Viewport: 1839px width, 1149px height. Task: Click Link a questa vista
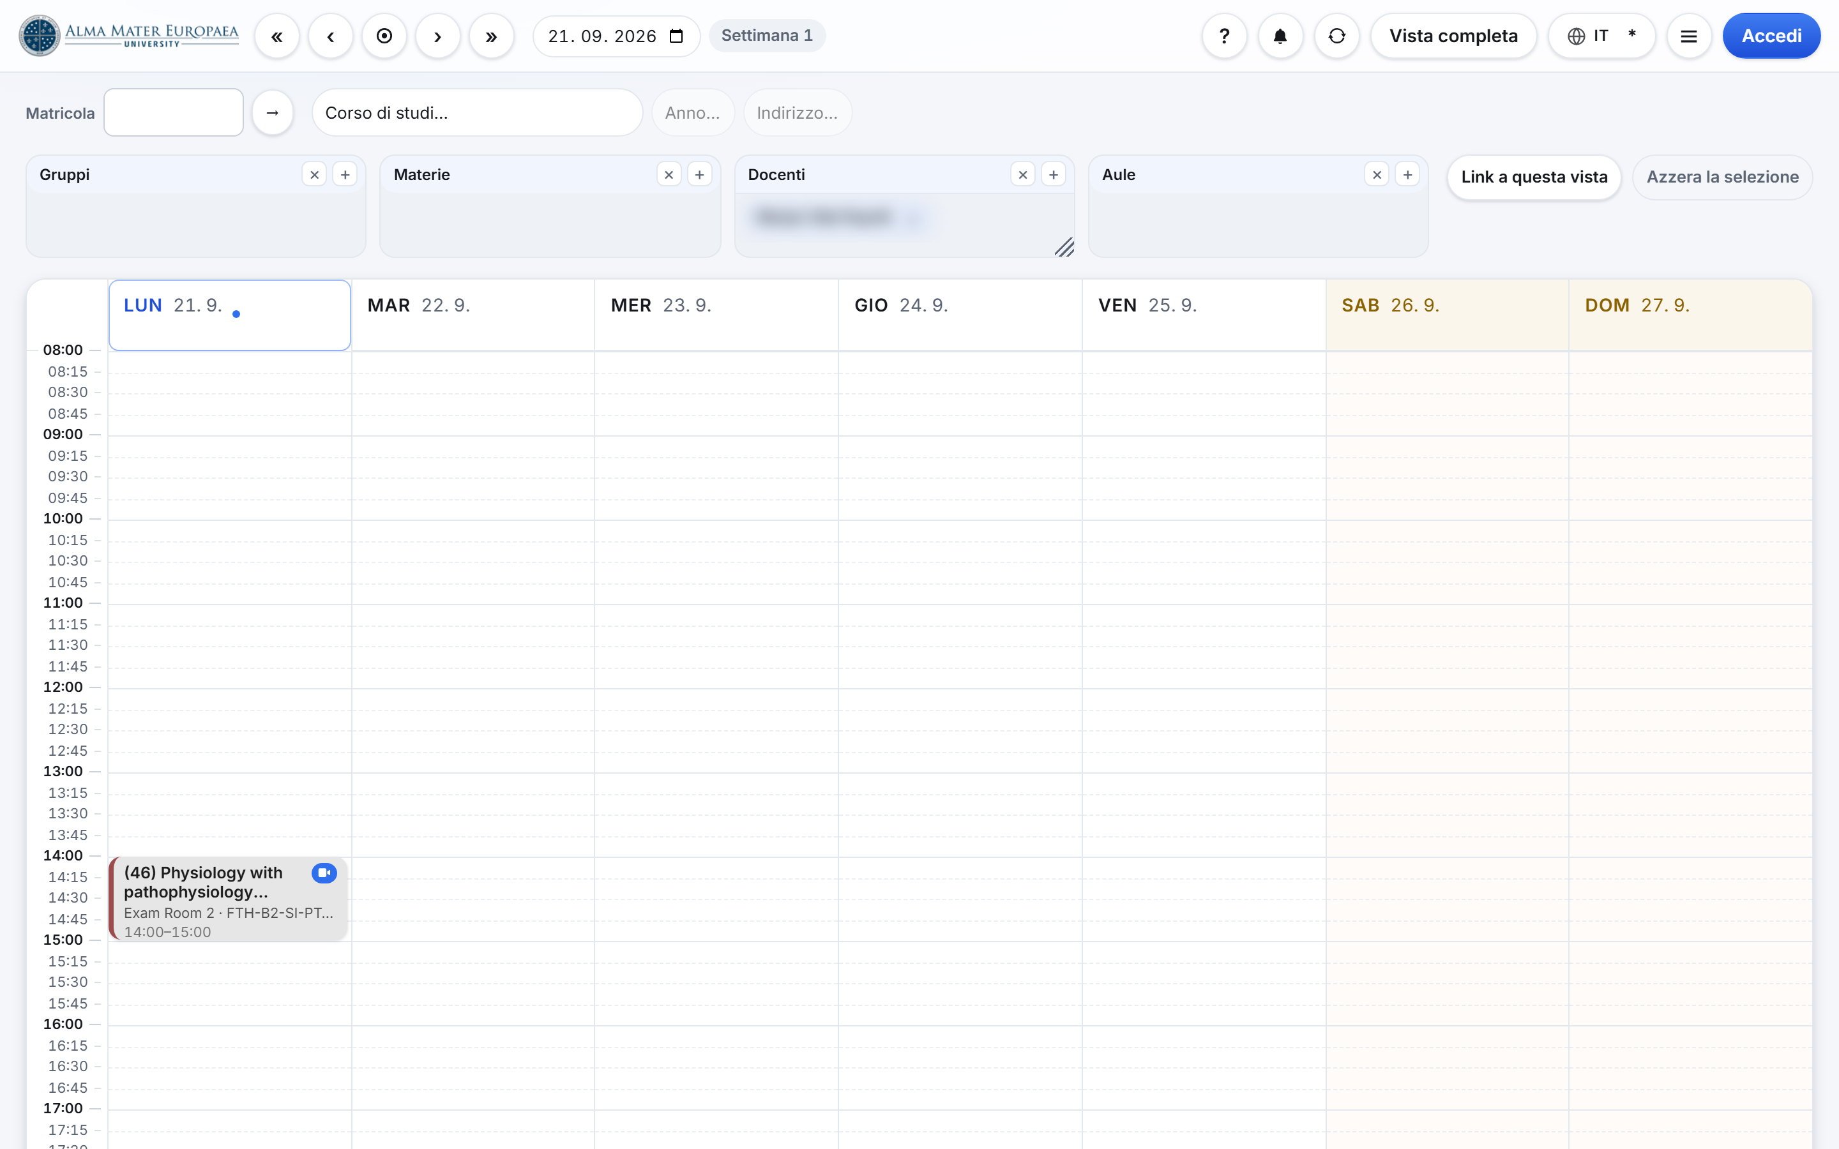[x=1534, y=177]
